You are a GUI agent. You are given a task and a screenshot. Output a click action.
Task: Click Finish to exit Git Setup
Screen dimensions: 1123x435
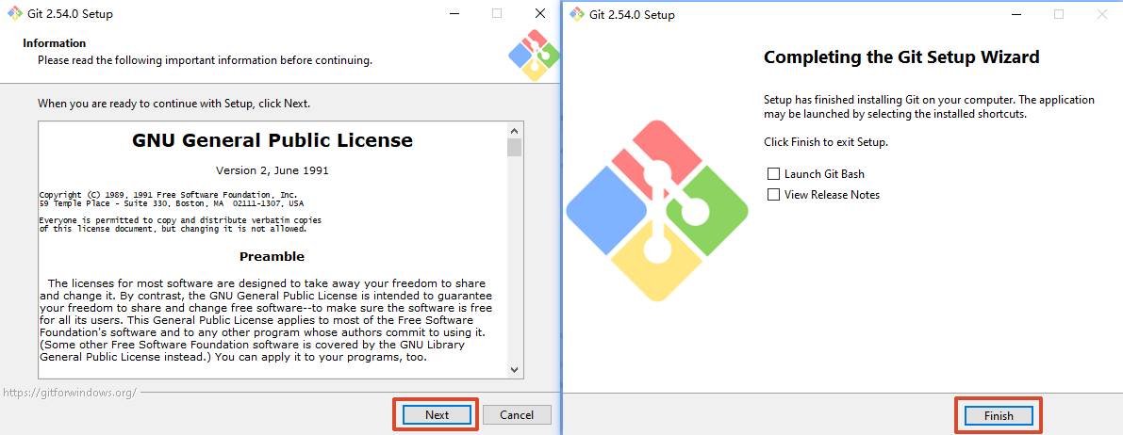click(x=999, y=415)
